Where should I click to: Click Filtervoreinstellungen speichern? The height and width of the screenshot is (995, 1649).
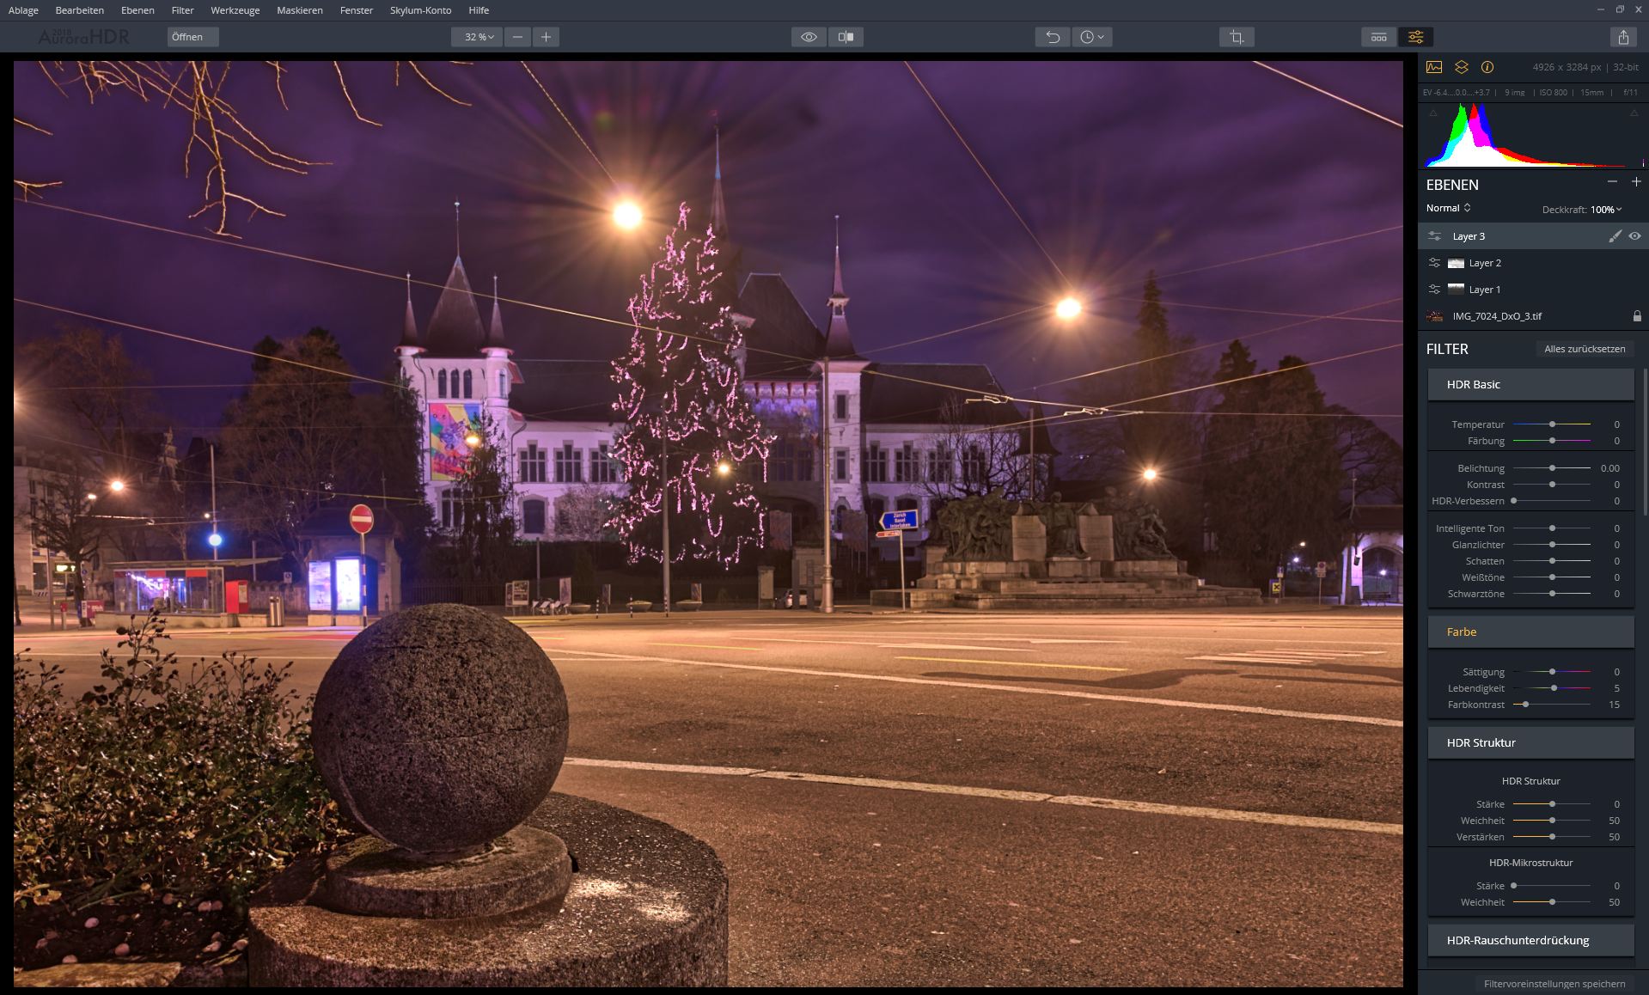click(1554, 984)
